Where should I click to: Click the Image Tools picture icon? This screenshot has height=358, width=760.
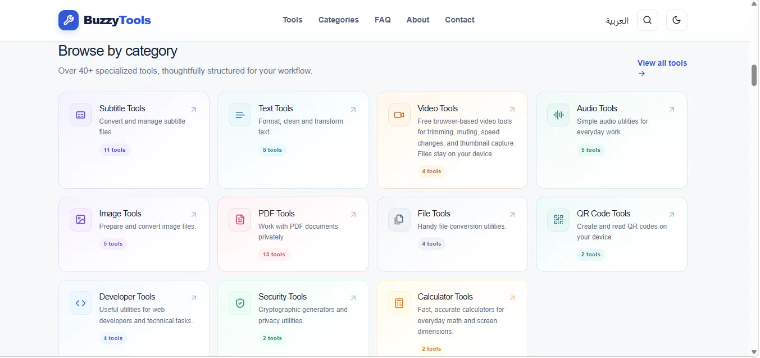[x=81, y=220]
